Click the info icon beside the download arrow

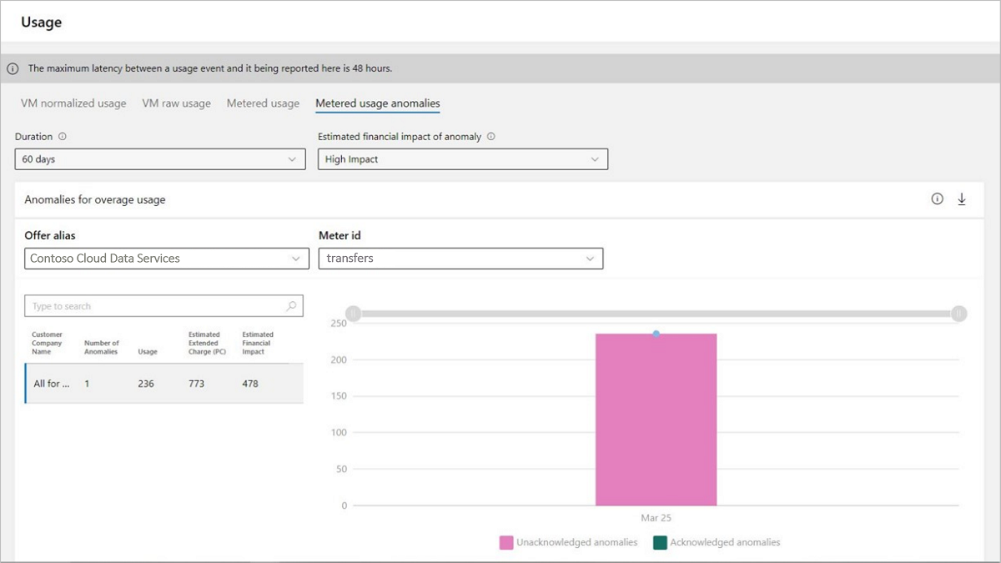click(x=937, y=199)
